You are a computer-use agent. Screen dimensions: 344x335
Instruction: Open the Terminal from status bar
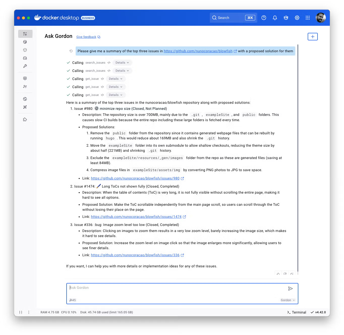coord(297,312)
